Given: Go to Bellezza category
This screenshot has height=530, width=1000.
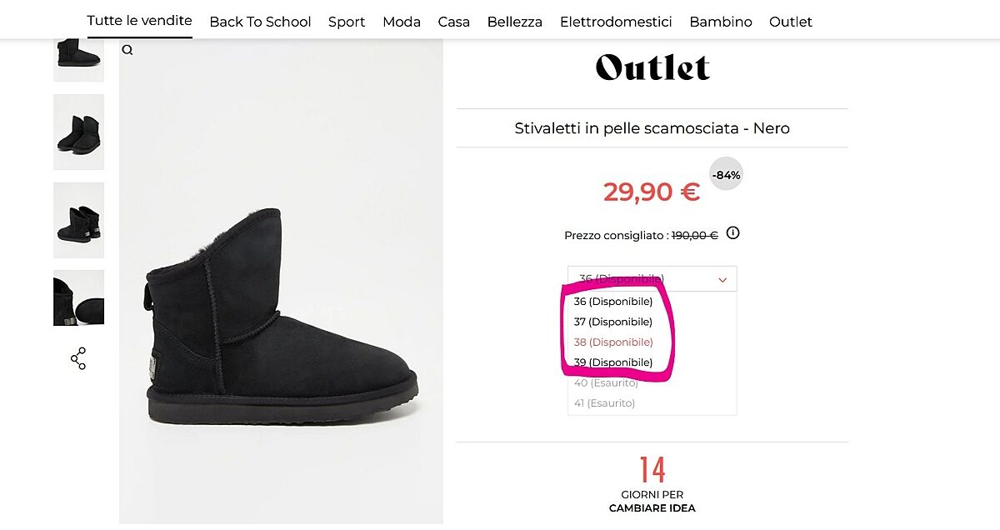Looking at the screenshot, I should tap(515, 22).
